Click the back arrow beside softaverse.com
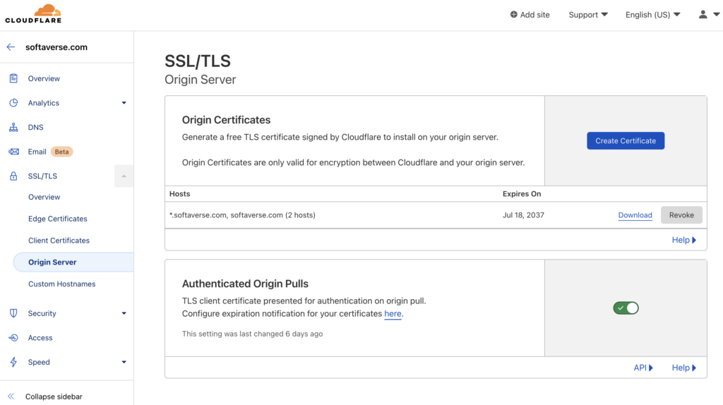723x405 pixels. pyautogui.click(x=11, y=47)
